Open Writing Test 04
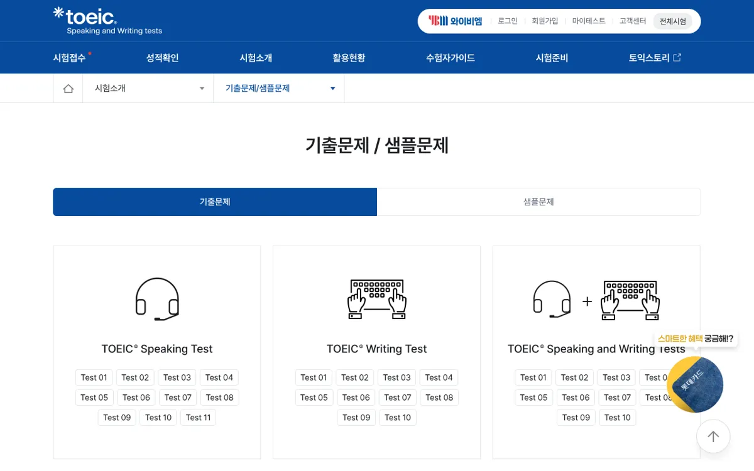Screen dimensions: 754x471 (439, 377)
